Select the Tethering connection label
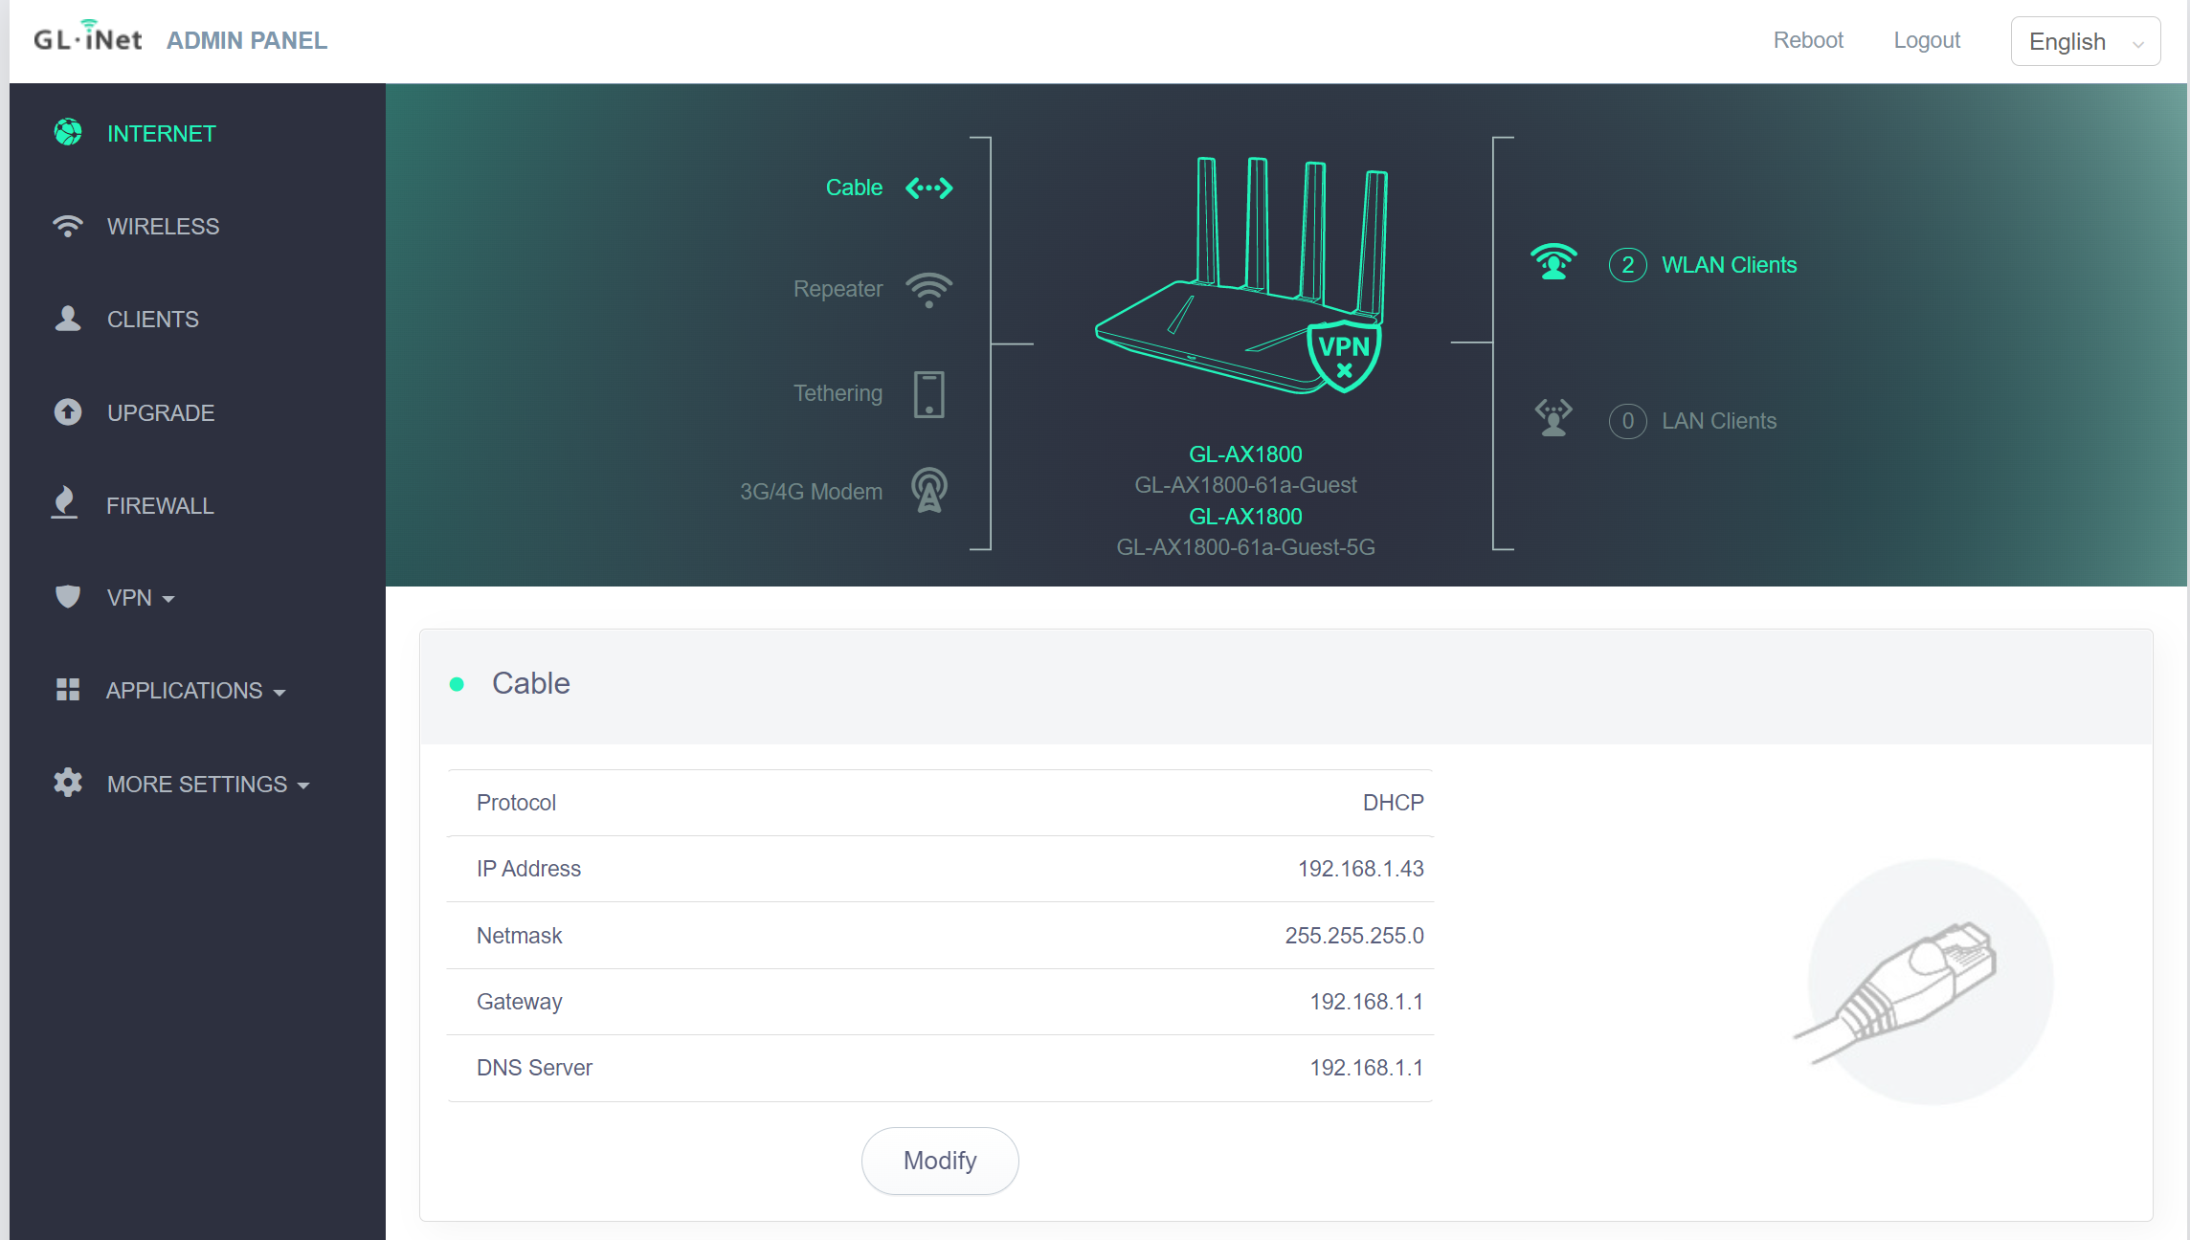Image resolution: width=2190 pixels, height=1240 pixels. pos(838,393)
